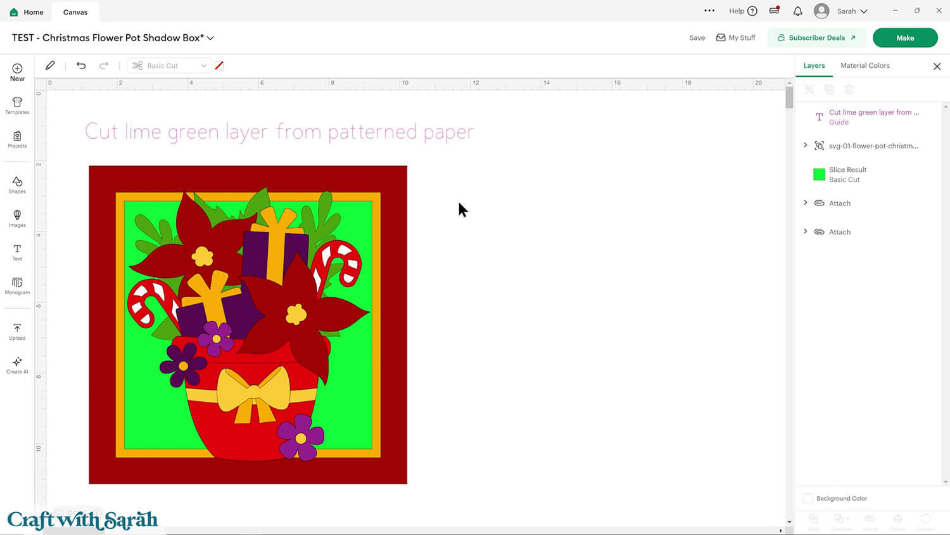Switch to the Material Colors tab
Screen dimensions: 950x535
(x=864, y=65)
